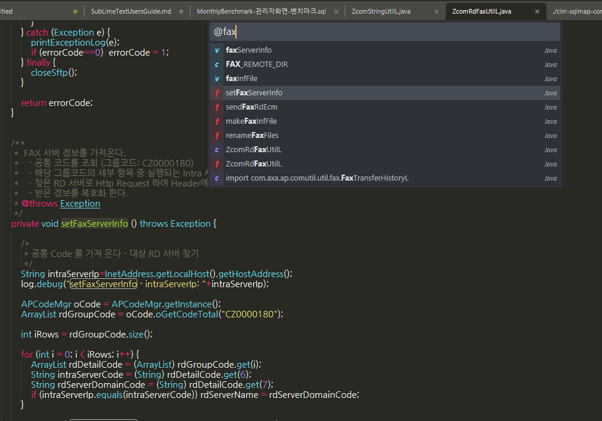Click the function icon beside setFaxServerInfo in the symbol list
The height and width of the screenshot is (421, 602).
(217, 93)
